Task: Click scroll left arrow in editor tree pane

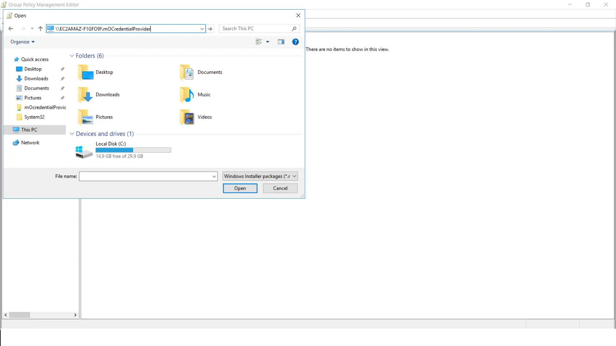Action: coord(6,315)
